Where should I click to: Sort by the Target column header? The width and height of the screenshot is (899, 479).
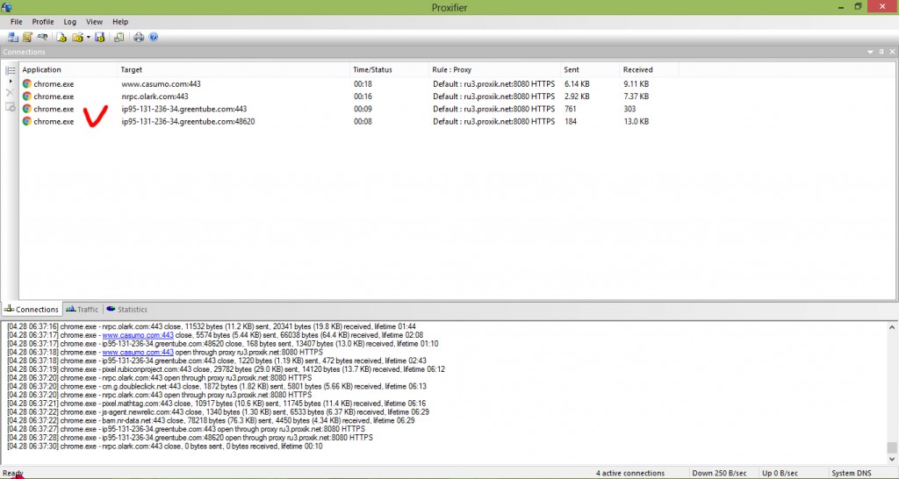tap(234, 70)
